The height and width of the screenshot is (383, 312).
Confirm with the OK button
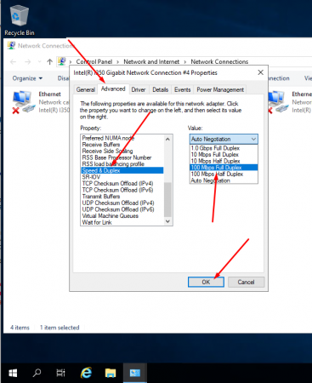tap(206, 282)
